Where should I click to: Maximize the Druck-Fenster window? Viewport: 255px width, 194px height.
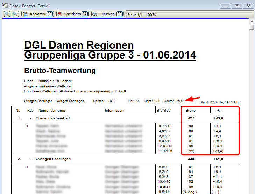237,5
